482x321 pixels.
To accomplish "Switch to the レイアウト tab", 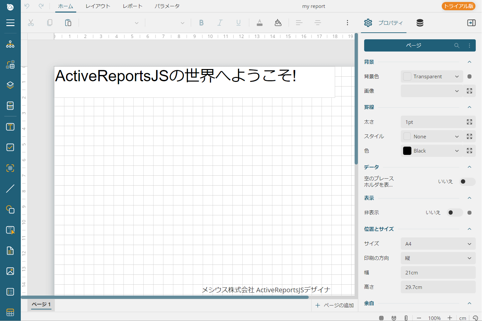I will (x=98, y=6).
